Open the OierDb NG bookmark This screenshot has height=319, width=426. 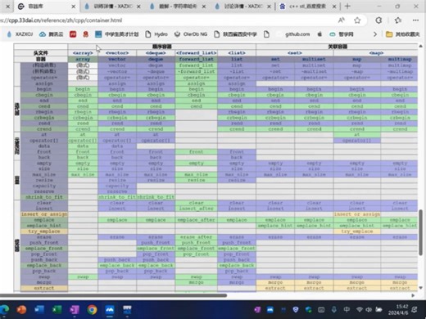click(x=191, y=34)
